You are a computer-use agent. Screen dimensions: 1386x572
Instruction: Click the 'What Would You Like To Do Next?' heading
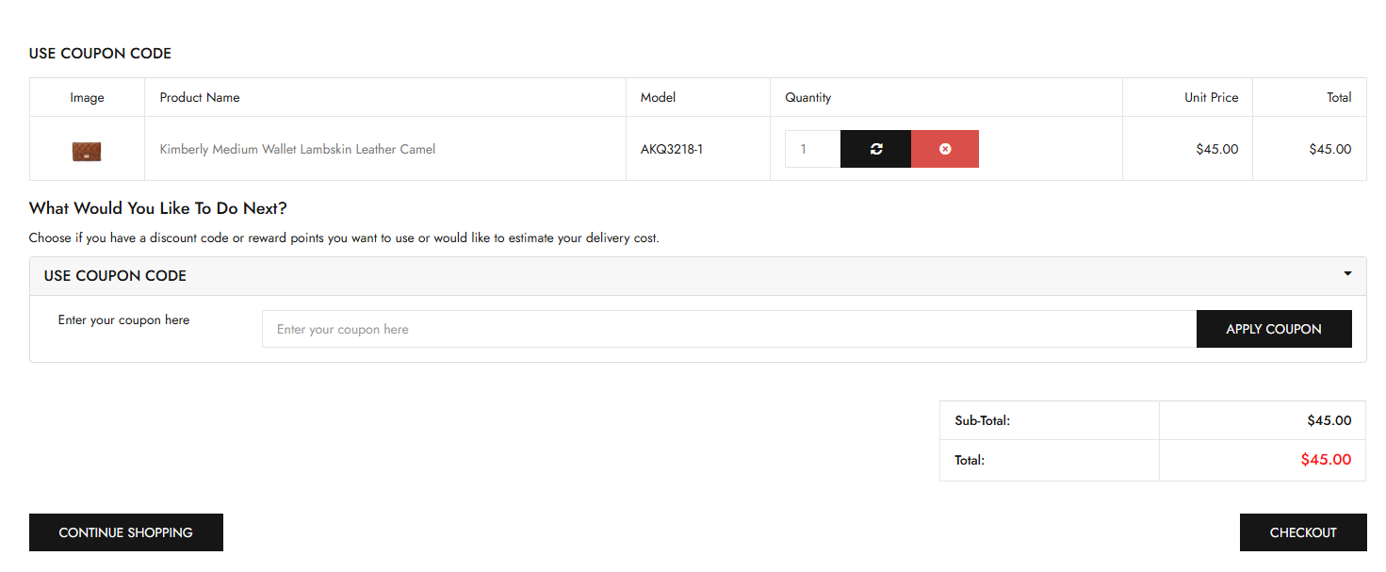pos(158,208)
